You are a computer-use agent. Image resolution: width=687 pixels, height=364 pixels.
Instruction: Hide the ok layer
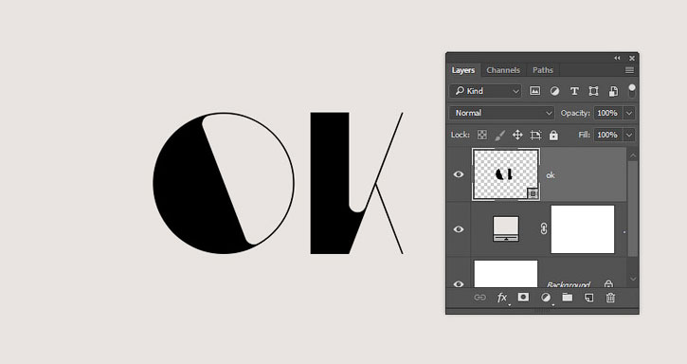click(459, 174)
